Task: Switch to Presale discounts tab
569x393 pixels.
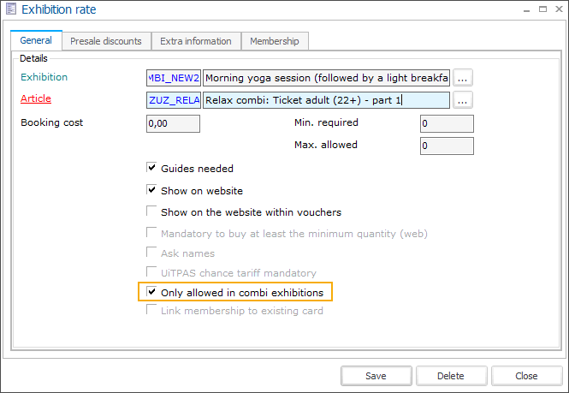Action: coord(107,41)
